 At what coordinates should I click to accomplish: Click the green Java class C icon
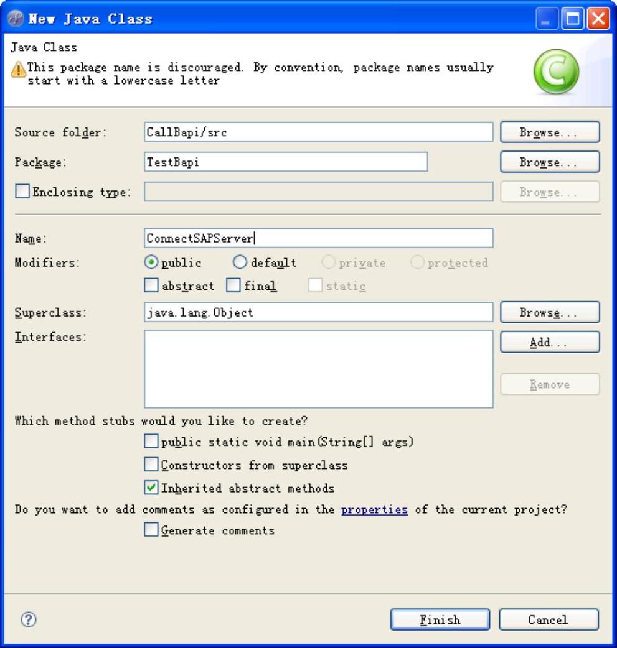click(556, 72)
